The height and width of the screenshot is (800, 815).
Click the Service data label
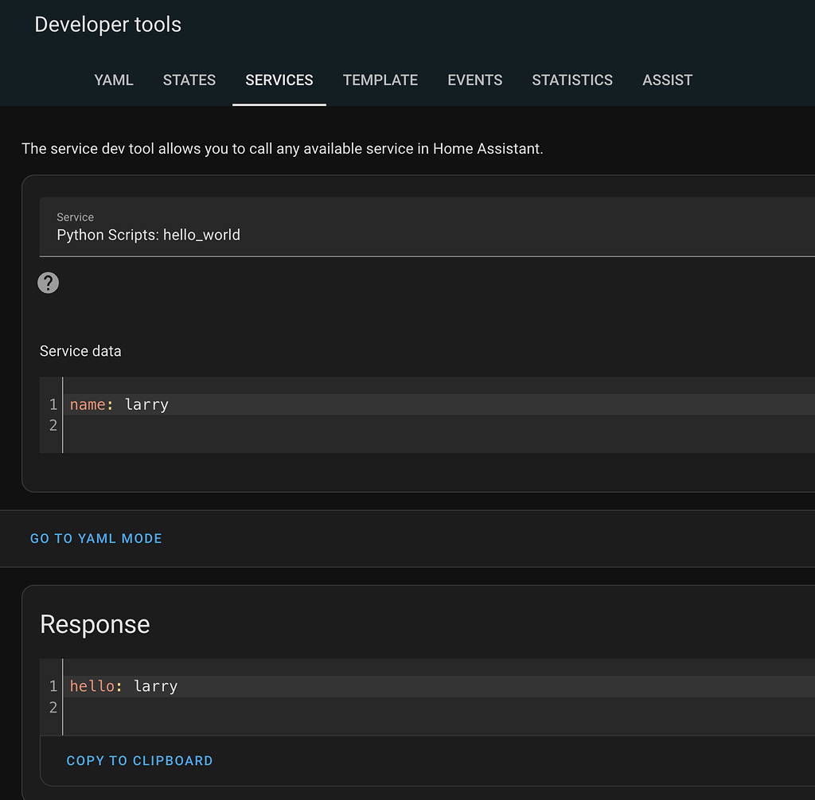(80, 350)
